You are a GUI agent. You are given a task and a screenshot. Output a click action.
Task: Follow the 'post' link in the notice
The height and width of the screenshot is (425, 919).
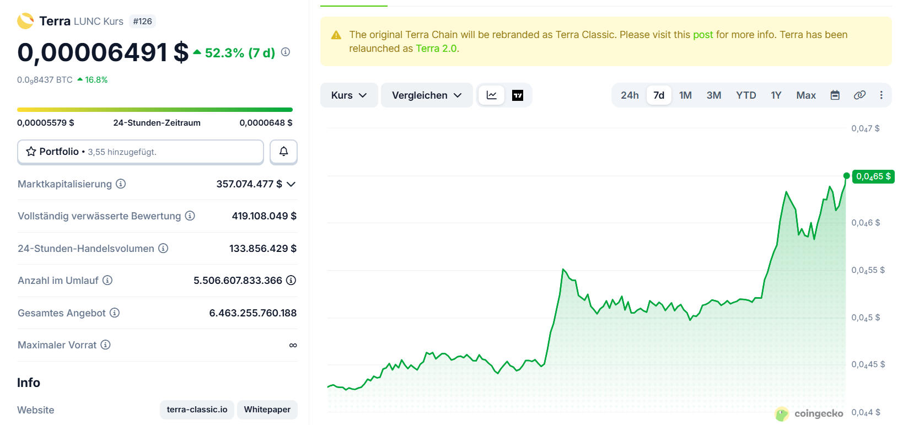pos(703,35)
